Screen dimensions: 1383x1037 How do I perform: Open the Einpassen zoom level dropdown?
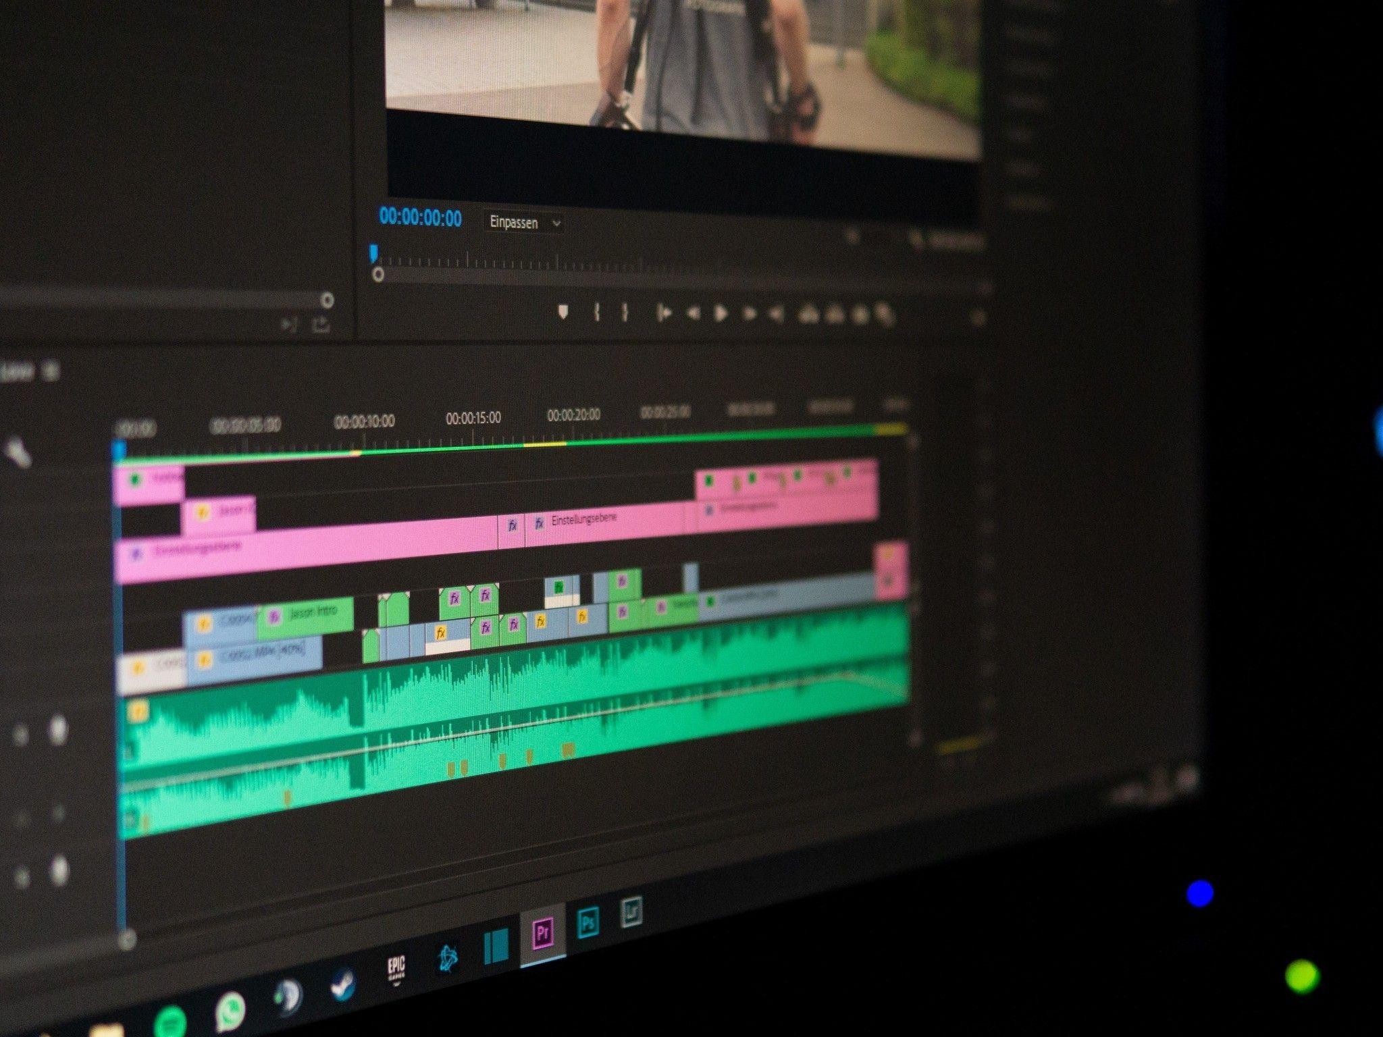point(523,223)
